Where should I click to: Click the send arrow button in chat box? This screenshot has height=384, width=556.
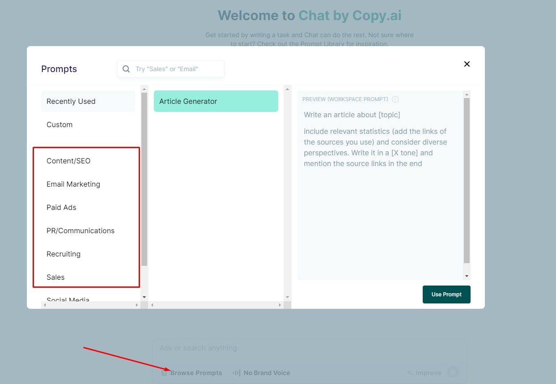pos(453,372)
